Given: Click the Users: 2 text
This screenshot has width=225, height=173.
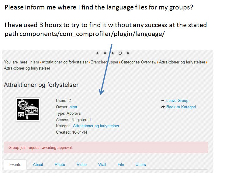Looking at the screenshot, I should click(x=63, y=101).
